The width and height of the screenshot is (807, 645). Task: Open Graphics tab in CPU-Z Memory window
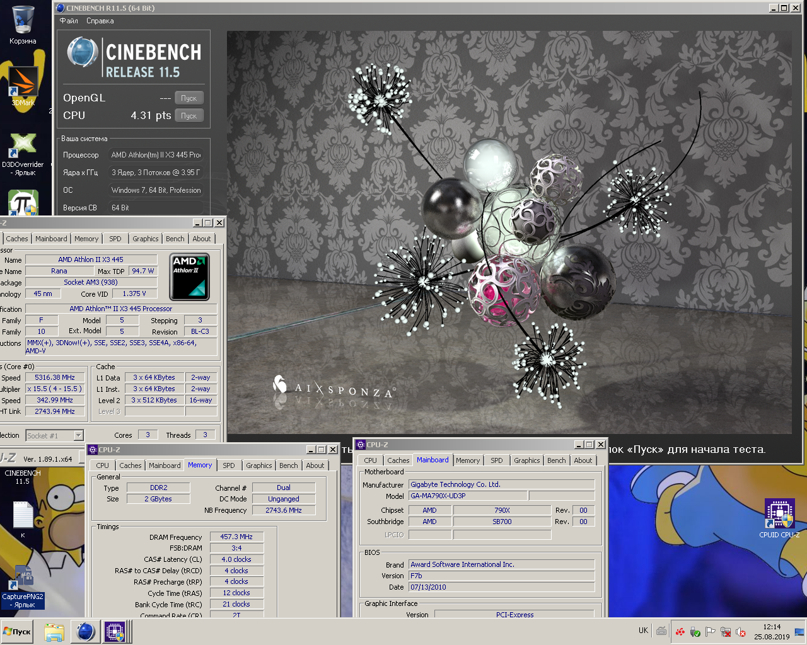coord(259,465)
